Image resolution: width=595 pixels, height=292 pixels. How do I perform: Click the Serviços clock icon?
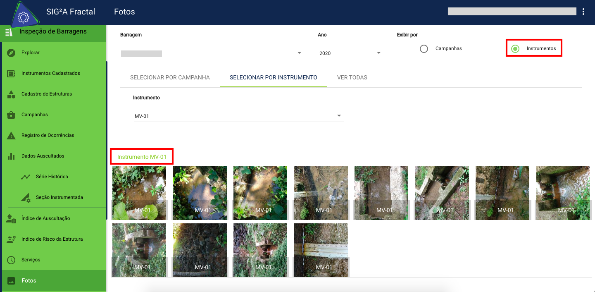(x=11, y=260)
